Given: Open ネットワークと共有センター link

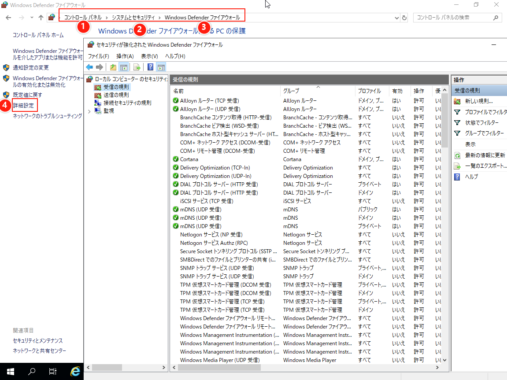Looking at the screenshot, I should coord(40,350).
